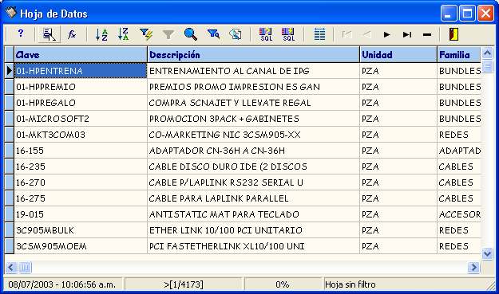Click description COMPRA SCNAJET Y LLEVATE REGAL
499x294 pixels.
click(254, 103)
